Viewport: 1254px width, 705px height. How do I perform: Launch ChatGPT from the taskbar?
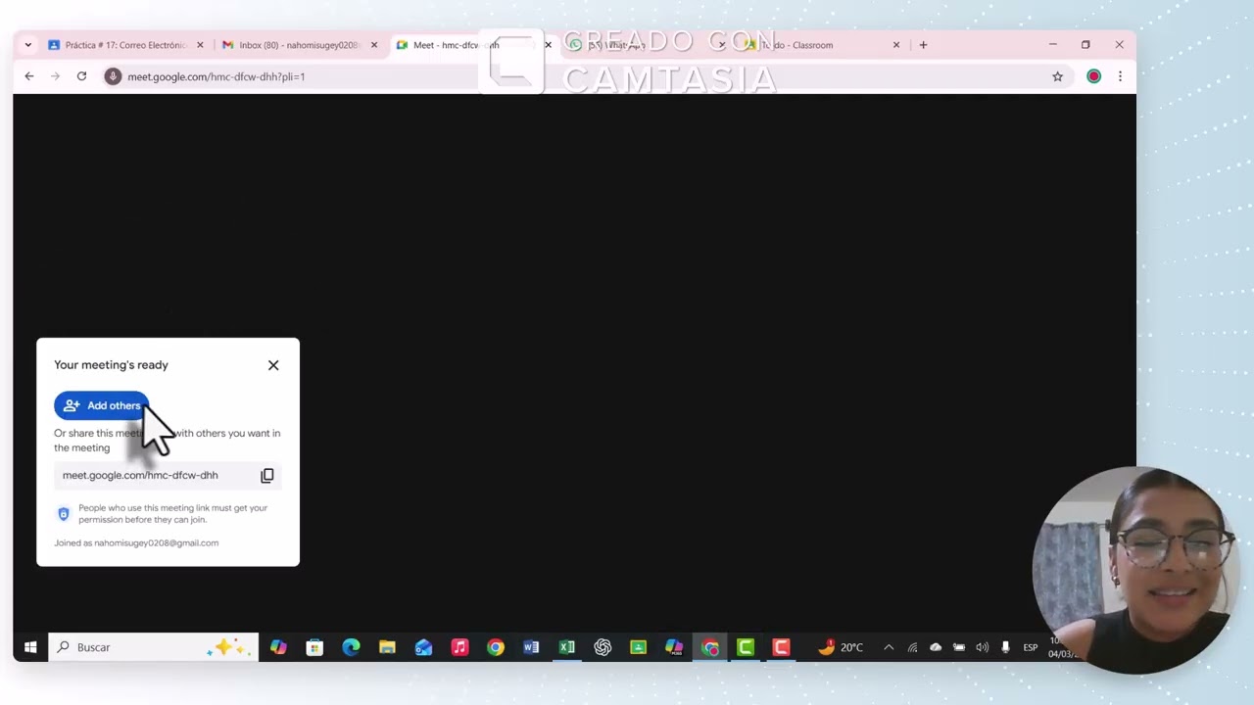point(603,647)
